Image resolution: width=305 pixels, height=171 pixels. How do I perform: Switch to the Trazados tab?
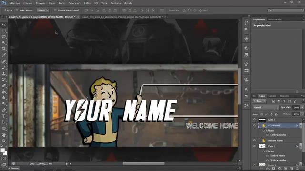(285, 96)
